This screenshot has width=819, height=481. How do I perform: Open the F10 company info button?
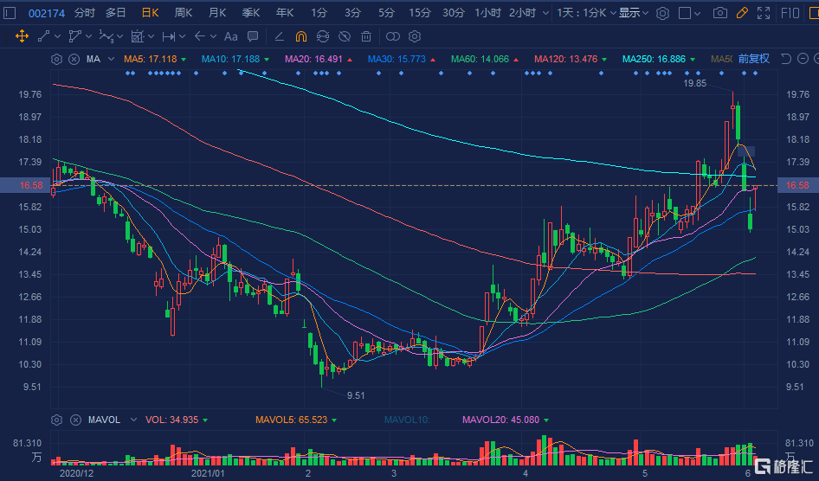point(790,13)
